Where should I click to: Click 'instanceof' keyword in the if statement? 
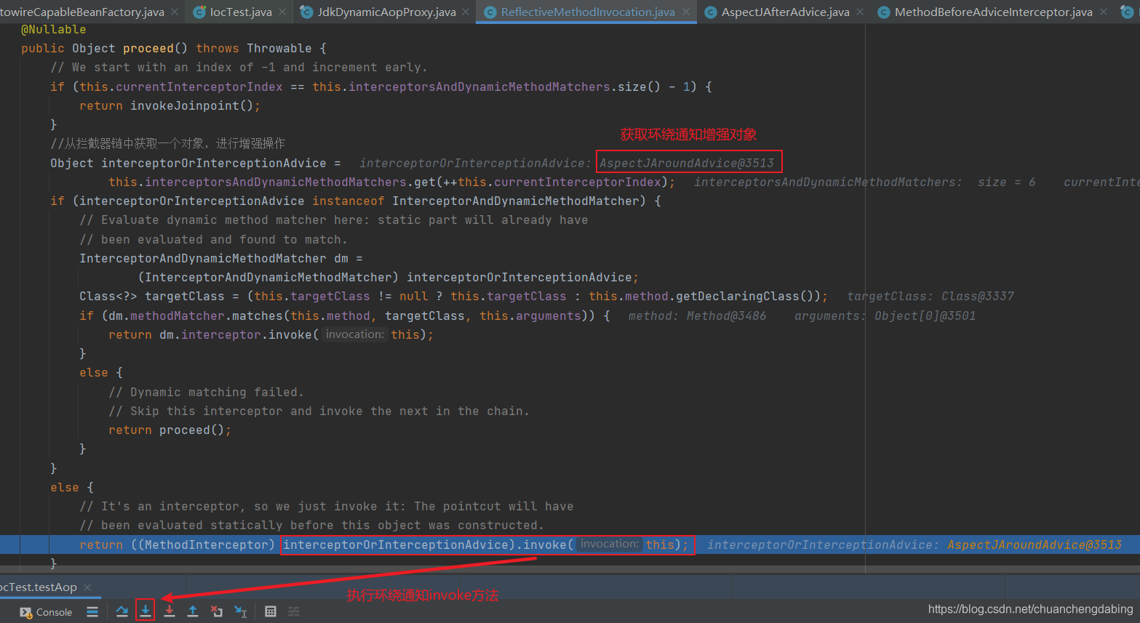coord(348,201)
